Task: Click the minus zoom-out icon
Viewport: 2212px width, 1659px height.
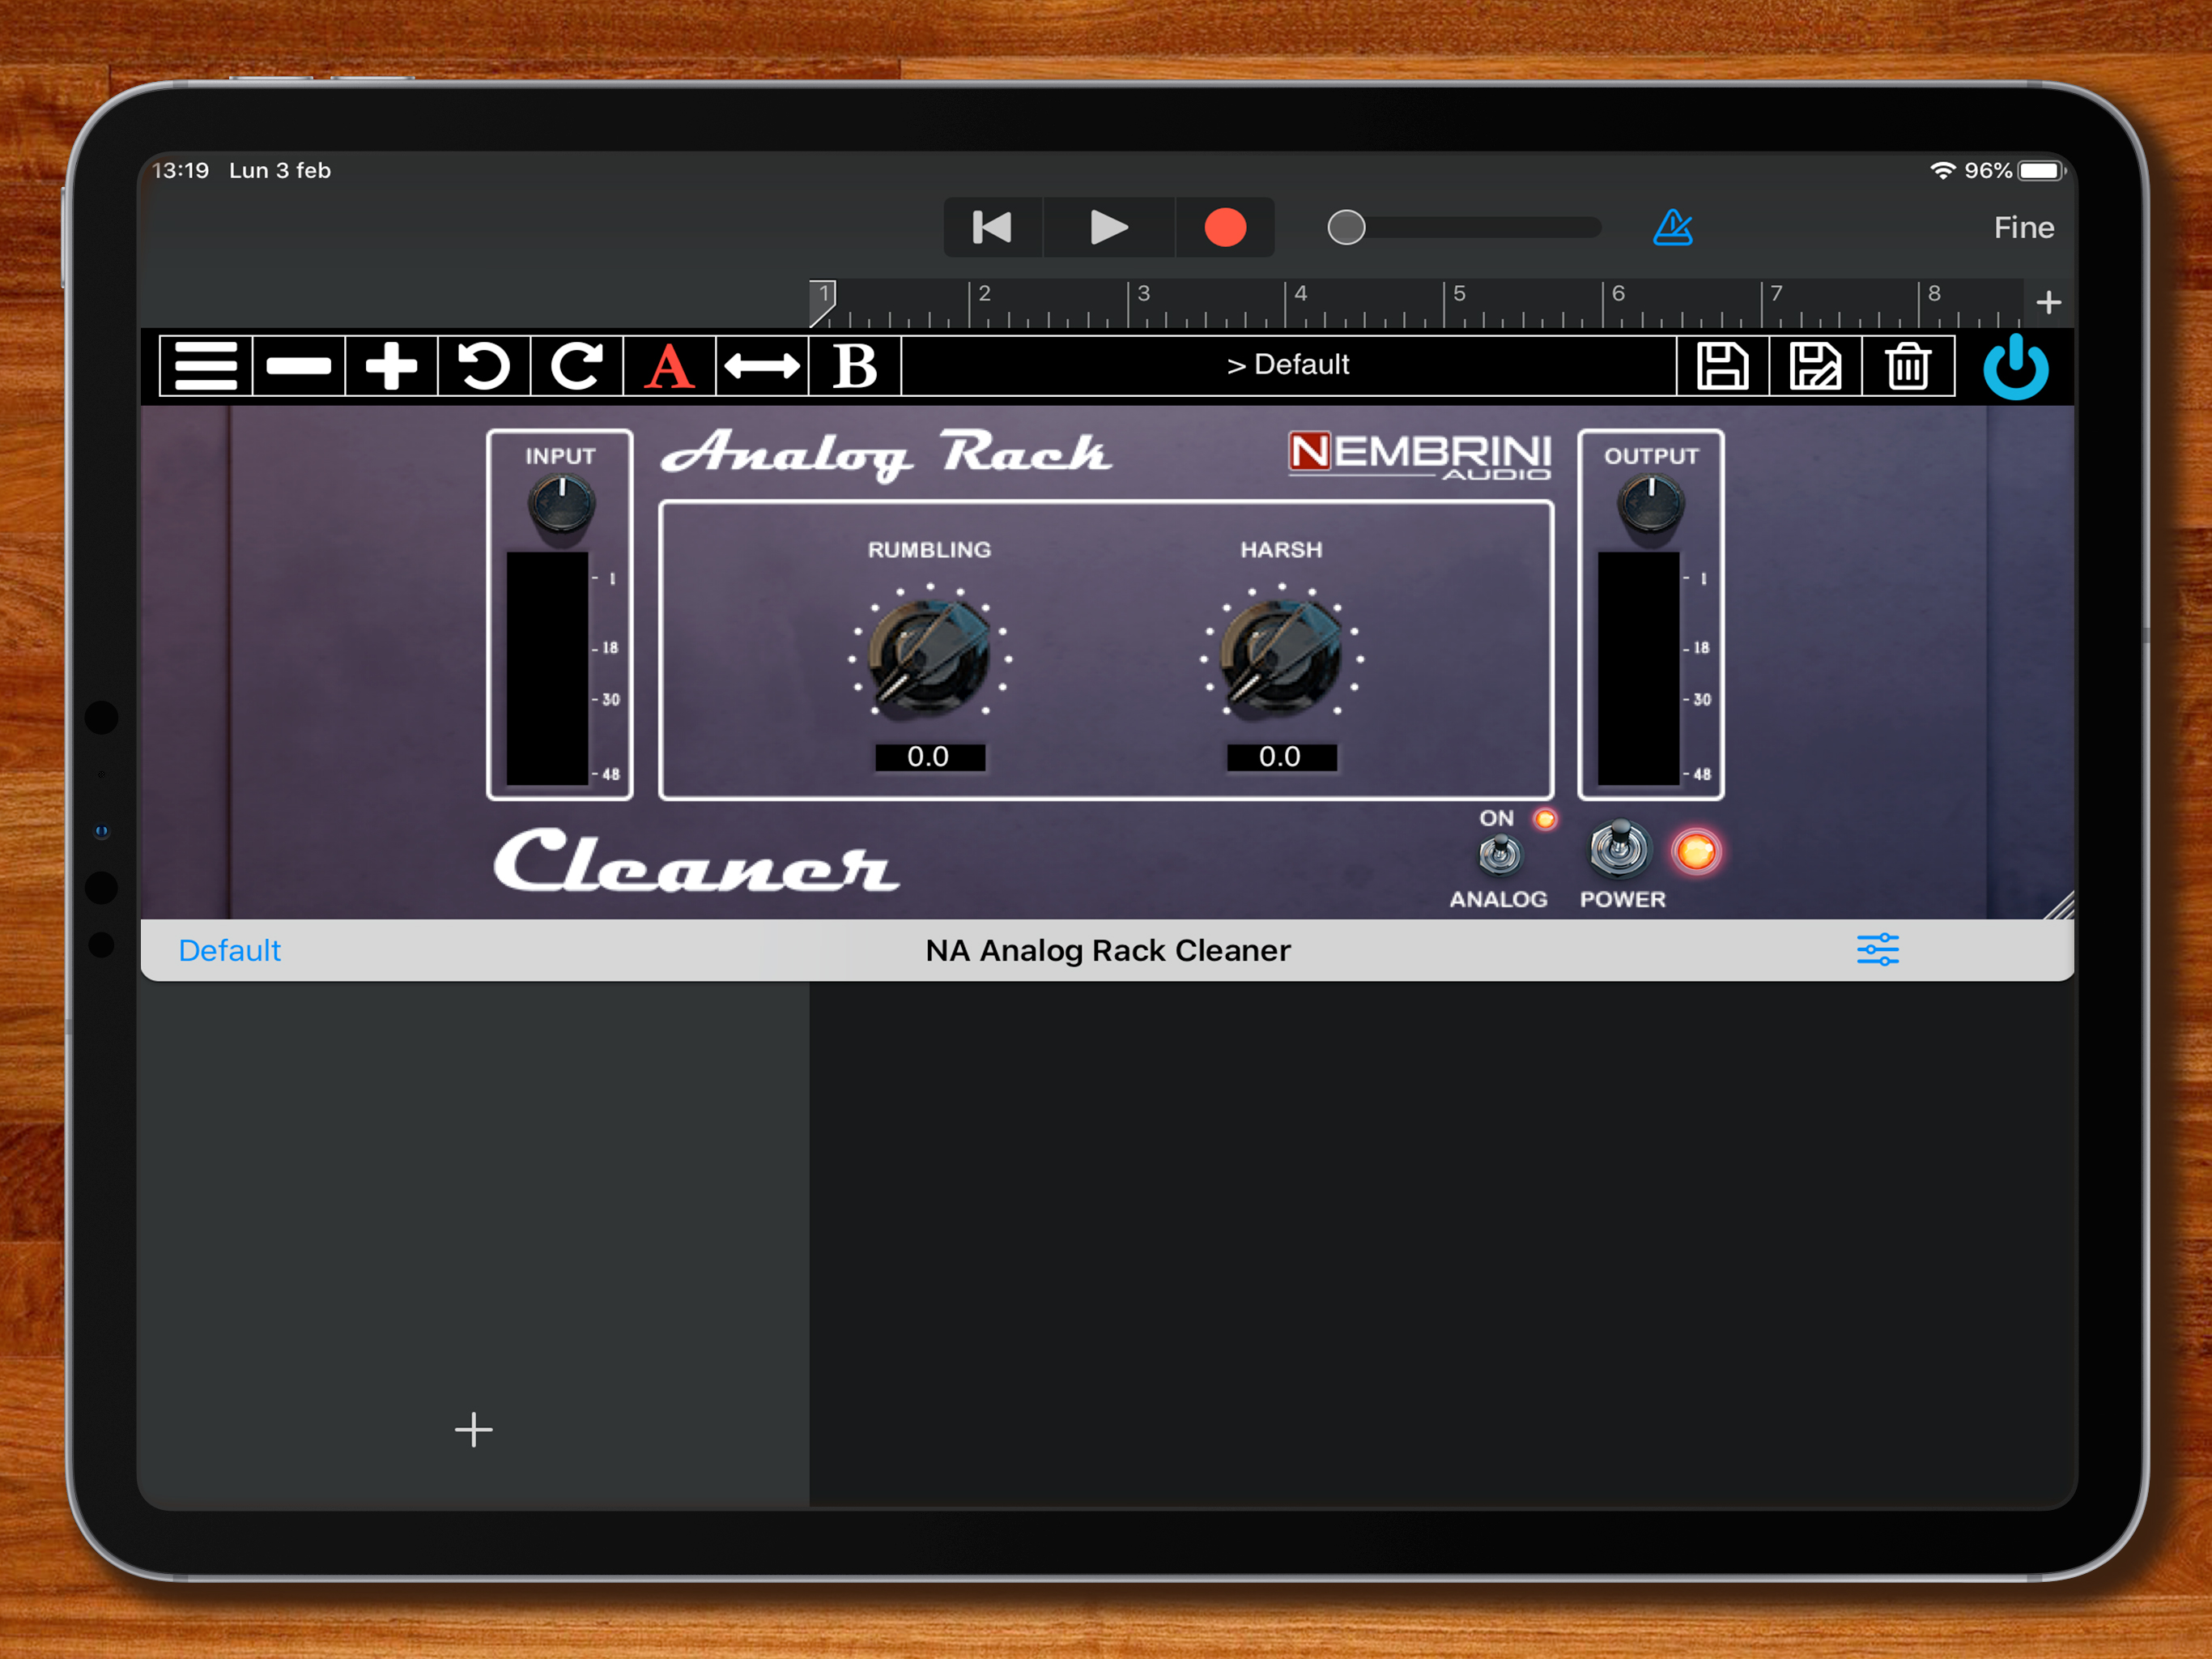Action: [x=299, y=366]
